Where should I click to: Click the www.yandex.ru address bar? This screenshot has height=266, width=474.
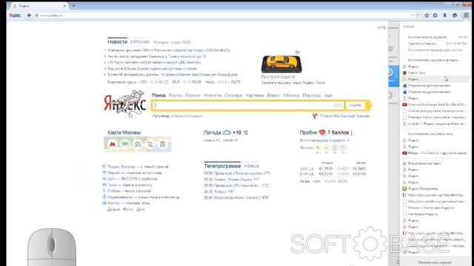[x=224, y=16]
